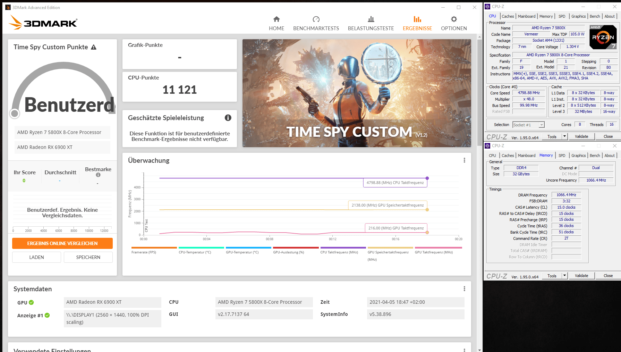Open Memory tab in upper CPU-Z
The height and width of the screenshot is (352, 621).
pyautogui.click(x=546, y=16)
